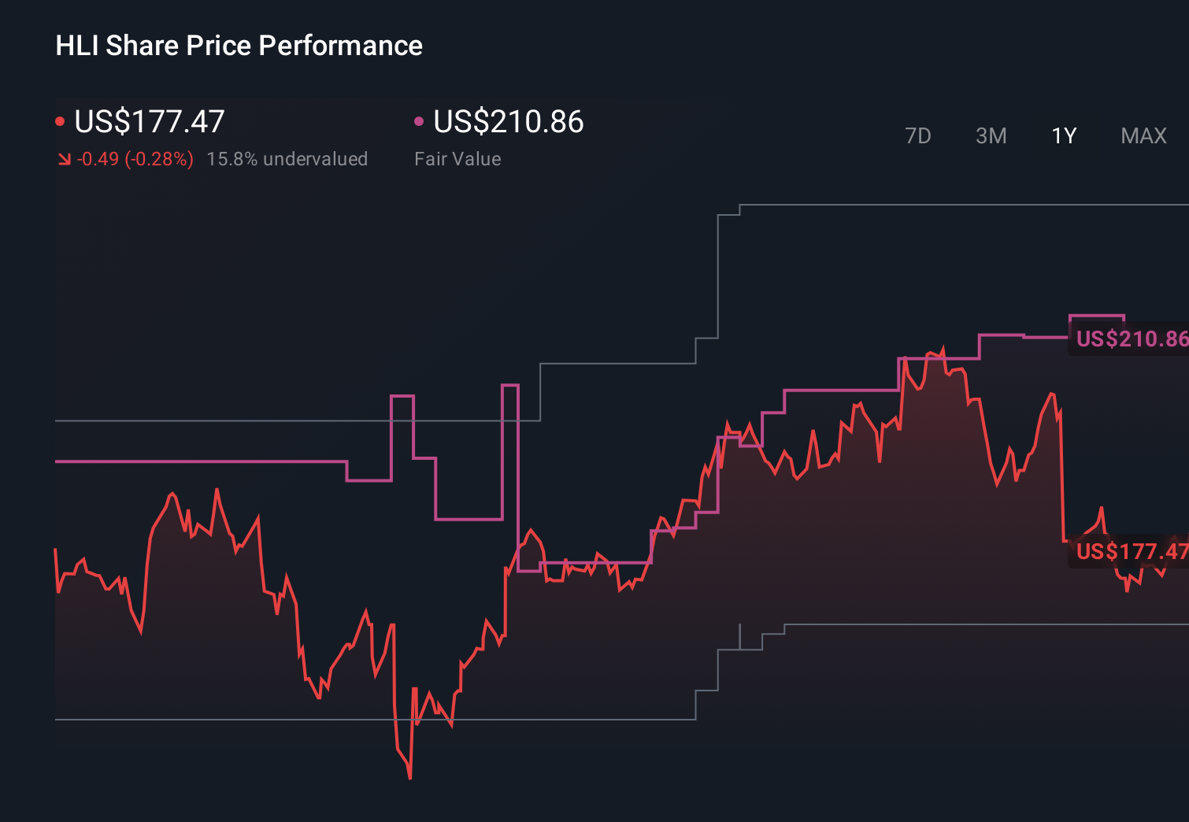This screenshot has width=1189, height=822.
Task: Click the HLI Share Price Performance title
Action: click(238, 46)
